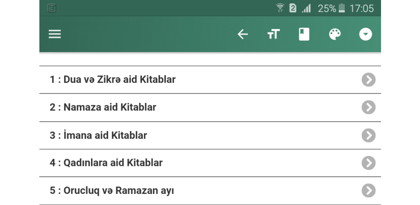Select '2 : Namaza aid Kitablar' entry

click(x=210, y=107)
